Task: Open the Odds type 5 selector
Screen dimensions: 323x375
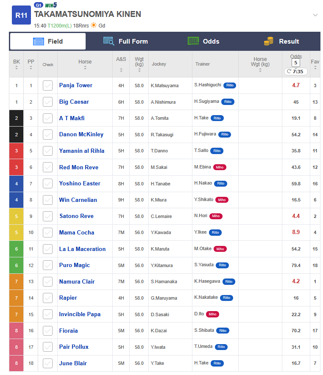Action: [x=296, y=63]
